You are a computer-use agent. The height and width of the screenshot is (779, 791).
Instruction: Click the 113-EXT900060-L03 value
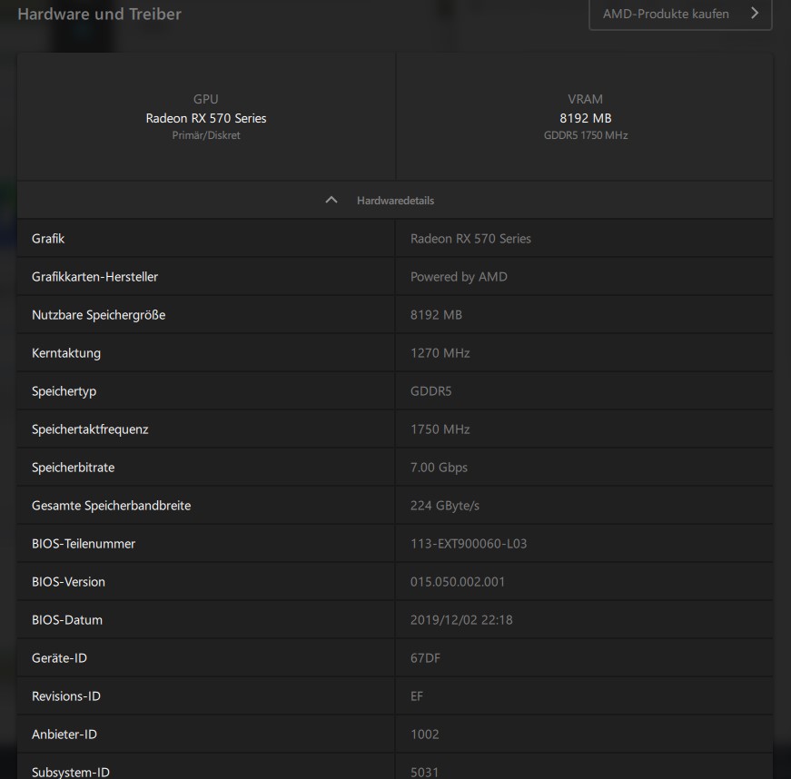[469, 544]
